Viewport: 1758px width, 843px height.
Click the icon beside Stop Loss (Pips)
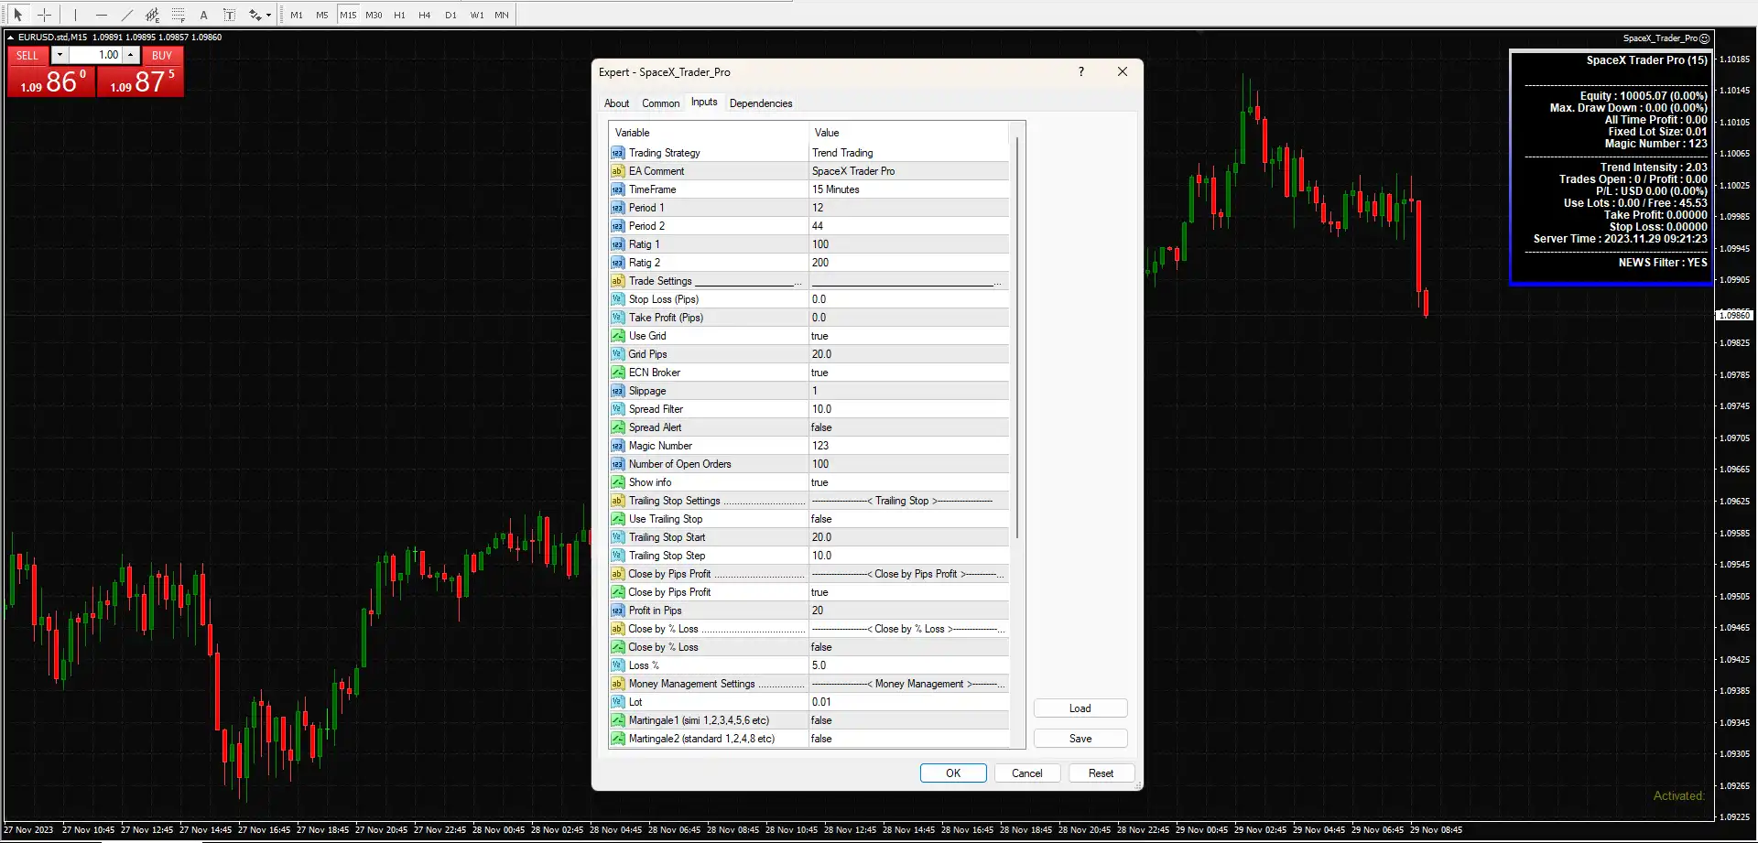coord(617,299)
